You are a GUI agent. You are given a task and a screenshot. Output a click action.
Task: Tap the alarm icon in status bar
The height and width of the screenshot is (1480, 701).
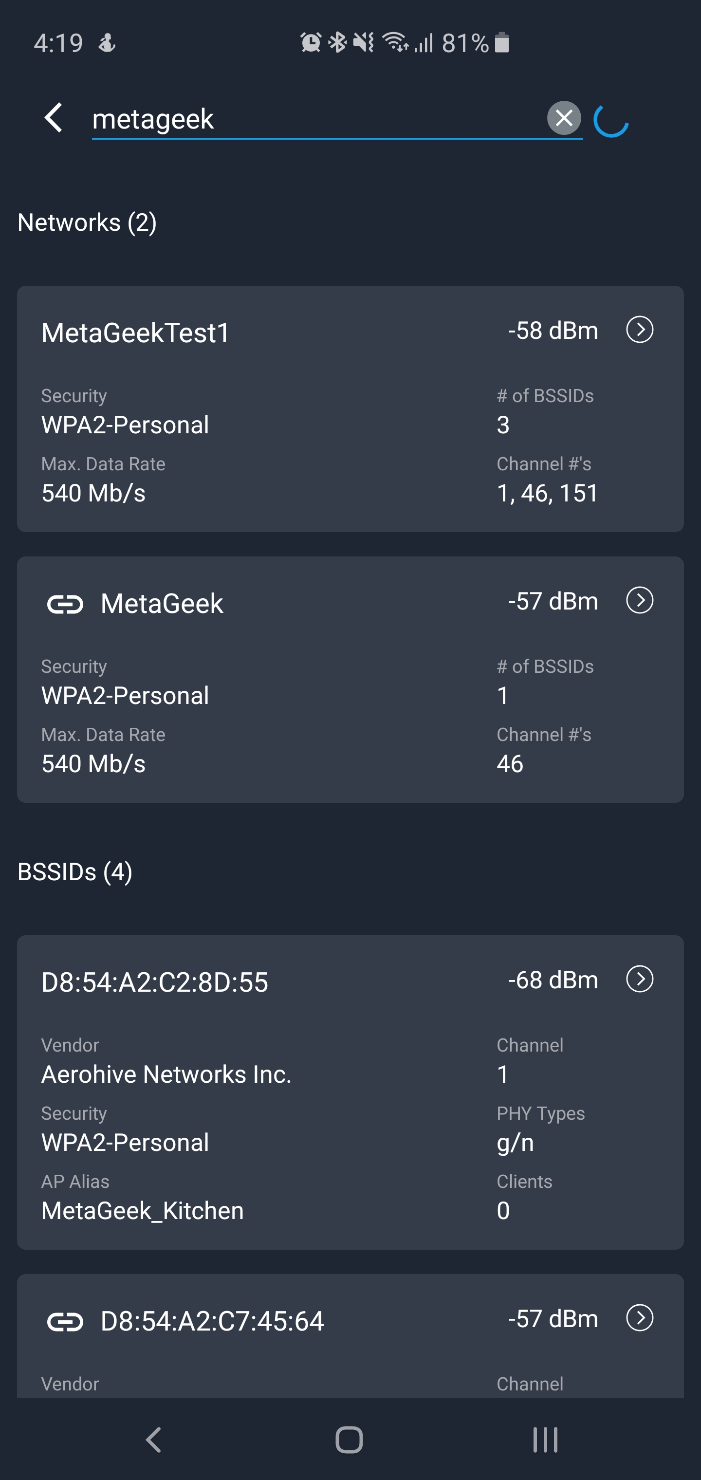click(x=311, y=42)
